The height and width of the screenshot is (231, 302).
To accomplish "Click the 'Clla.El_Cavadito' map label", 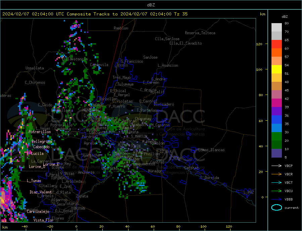I will [x=186, y=43].
